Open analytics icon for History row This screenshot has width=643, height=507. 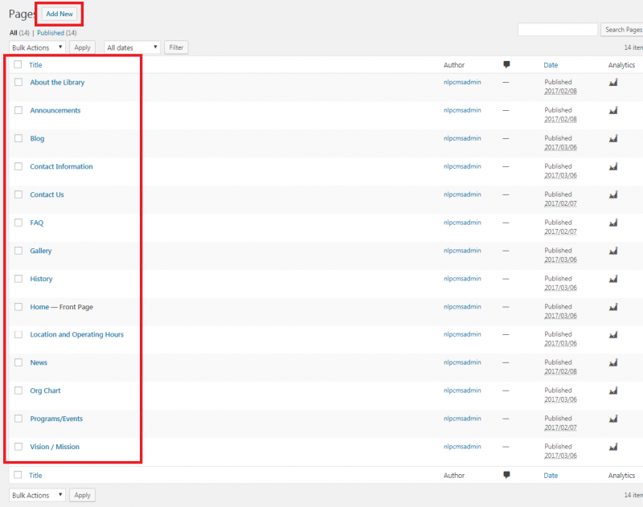coord(613,279)
